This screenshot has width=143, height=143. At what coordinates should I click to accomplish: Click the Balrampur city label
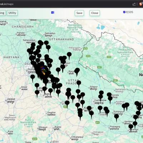[120, 90]
